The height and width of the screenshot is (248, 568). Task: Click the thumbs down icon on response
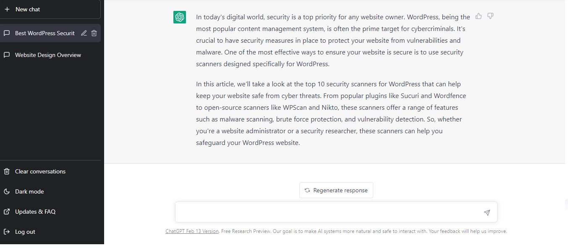pos(490,16)
